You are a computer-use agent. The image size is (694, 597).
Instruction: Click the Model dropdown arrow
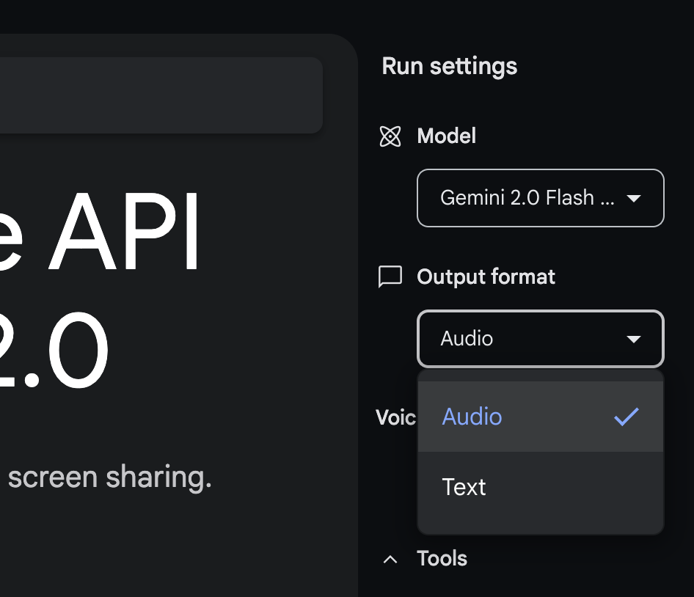click(634, 198)
